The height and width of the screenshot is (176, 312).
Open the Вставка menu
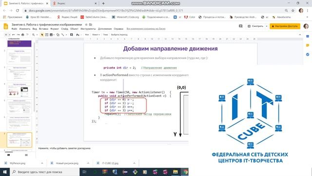[x=43, y=29]
